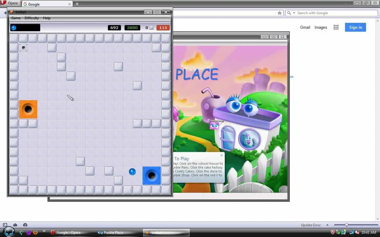The height and width of the screenshot is (237, 380).
Task: Close the Google tab
Action: [70, 4]
